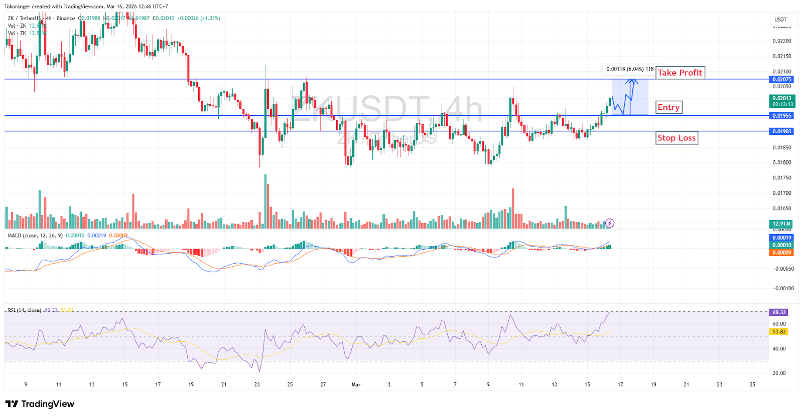This screenshot has height=417, width=803.
Task: Click the Entry text label
Action: (668, 107)
